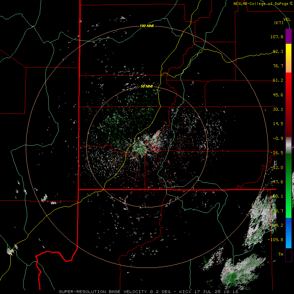Pick the red segment of color bar
Screen dimensions: 294x294
tap(288, 105)
